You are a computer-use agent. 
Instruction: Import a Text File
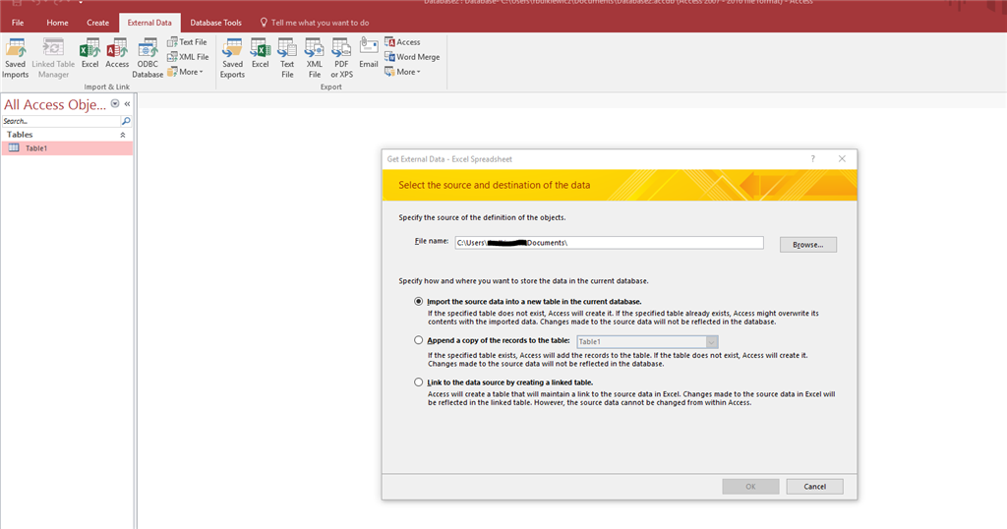point(188,41)
